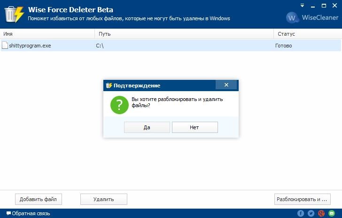The image size is (342, 218).
Task: Sort by the Статус column header
Action: 308,34
